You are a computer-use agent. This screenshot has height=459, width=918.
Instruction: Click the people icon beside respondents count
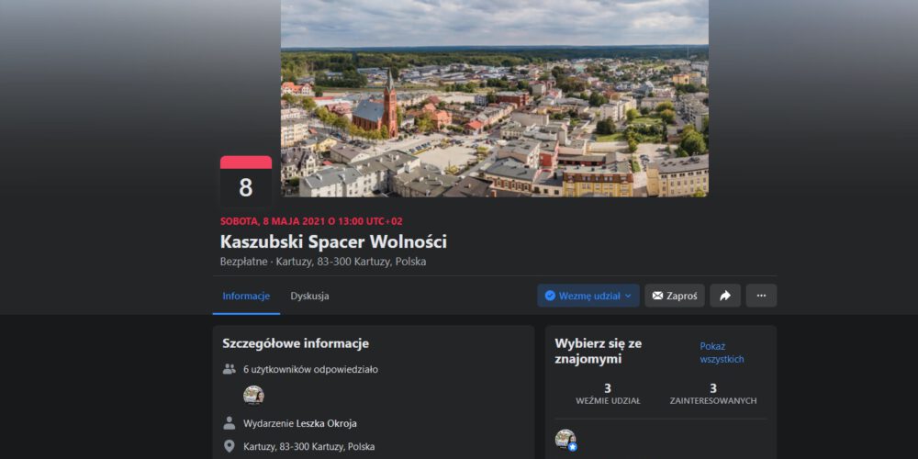click(x=229, y=369)
